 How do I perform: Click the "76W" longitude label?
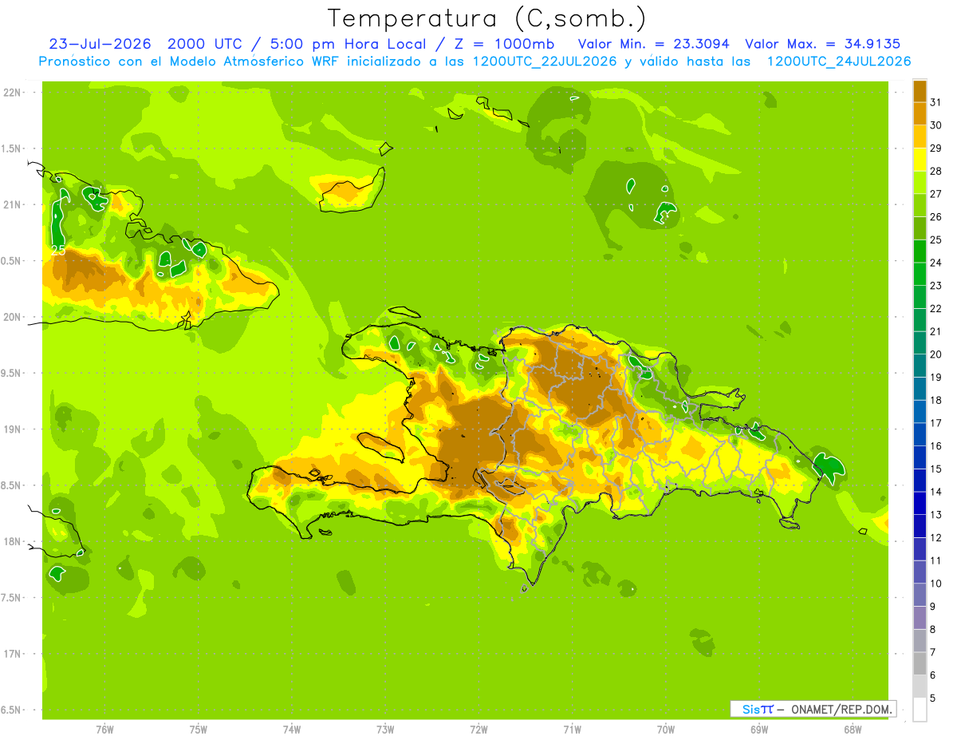pyautogui.click(x=104, y=729)
